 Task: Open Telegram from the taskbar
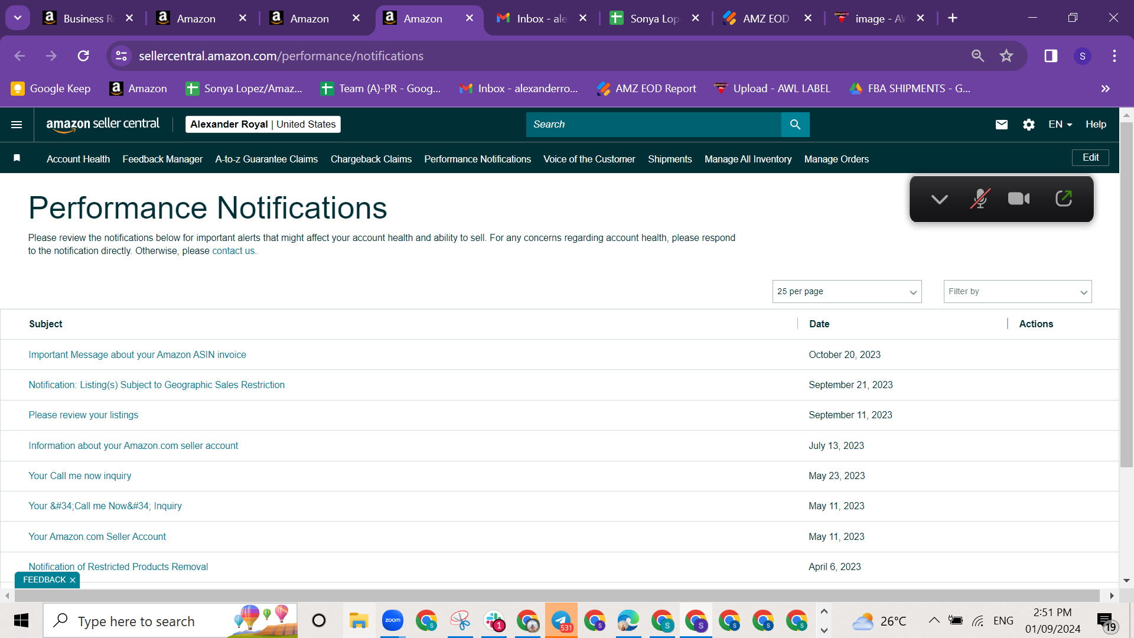coord(561,621)
